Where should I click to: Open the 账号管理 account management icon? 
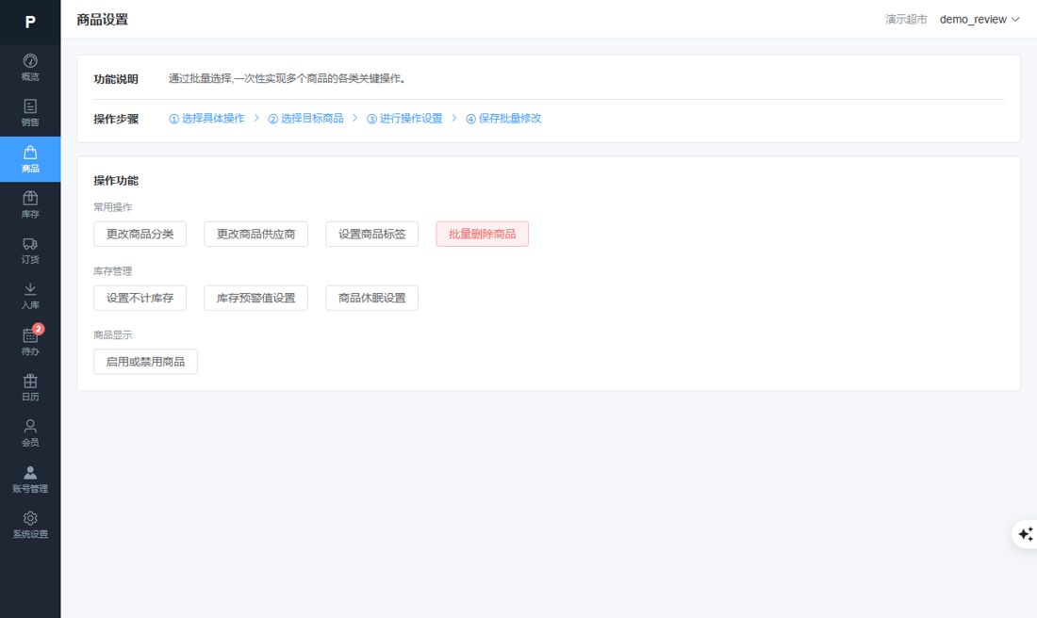click(30, 480)
